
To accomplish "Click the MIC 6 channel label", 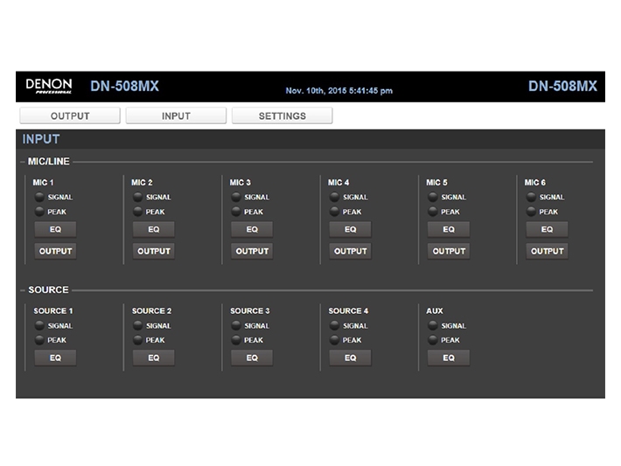I will pyautogui.click(x=535, y=183).
